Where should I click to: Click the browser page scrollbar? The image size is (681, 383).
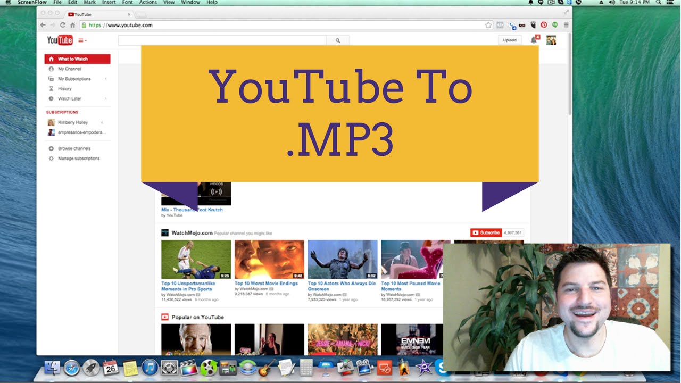(569, 74)
